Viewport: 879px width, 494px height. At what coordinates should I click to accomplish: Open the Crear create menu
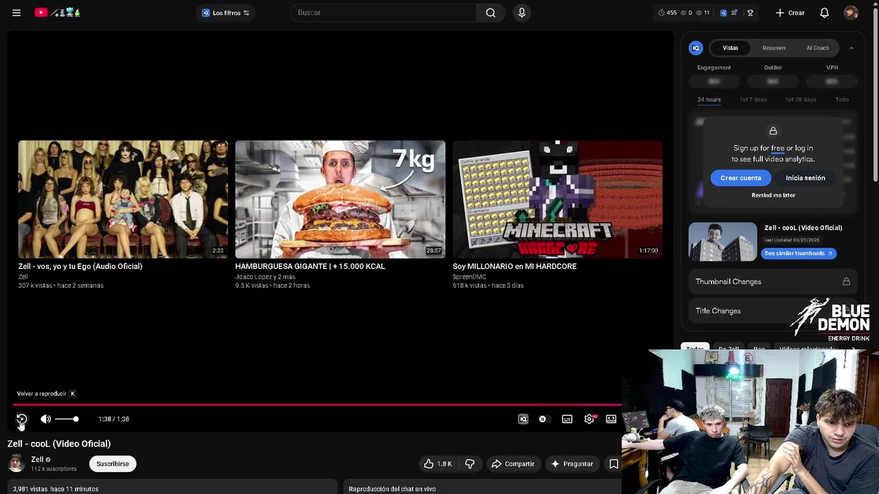(790, 12)
